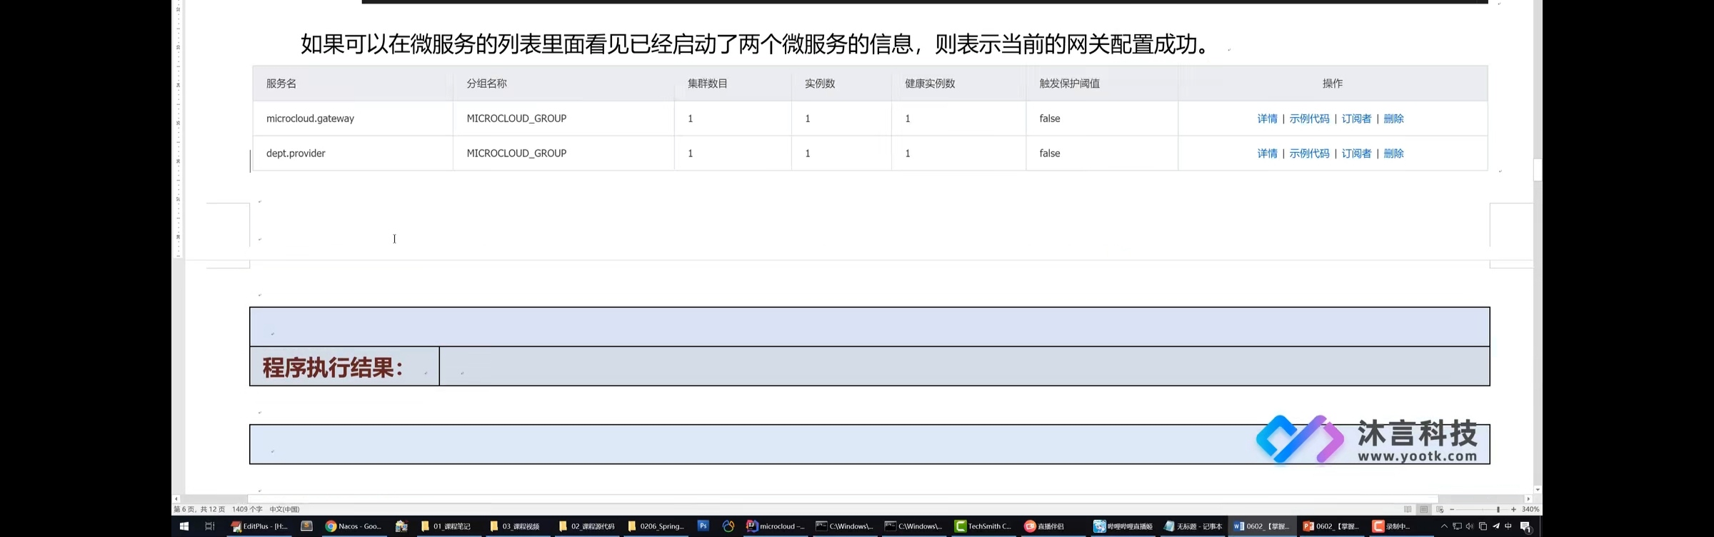Switch to 无标题 - 记事本 Notepad window
The image size is (1714, 537).
tap(1193, 526)
